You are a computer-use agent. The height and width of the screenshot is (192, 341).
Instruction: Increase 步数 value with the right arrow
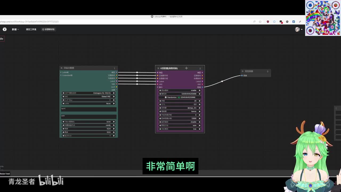(x=200, y=101)
